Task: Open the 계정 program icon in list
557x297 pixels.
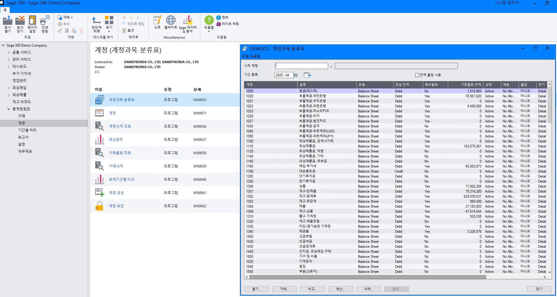Action: coord(99,113)
